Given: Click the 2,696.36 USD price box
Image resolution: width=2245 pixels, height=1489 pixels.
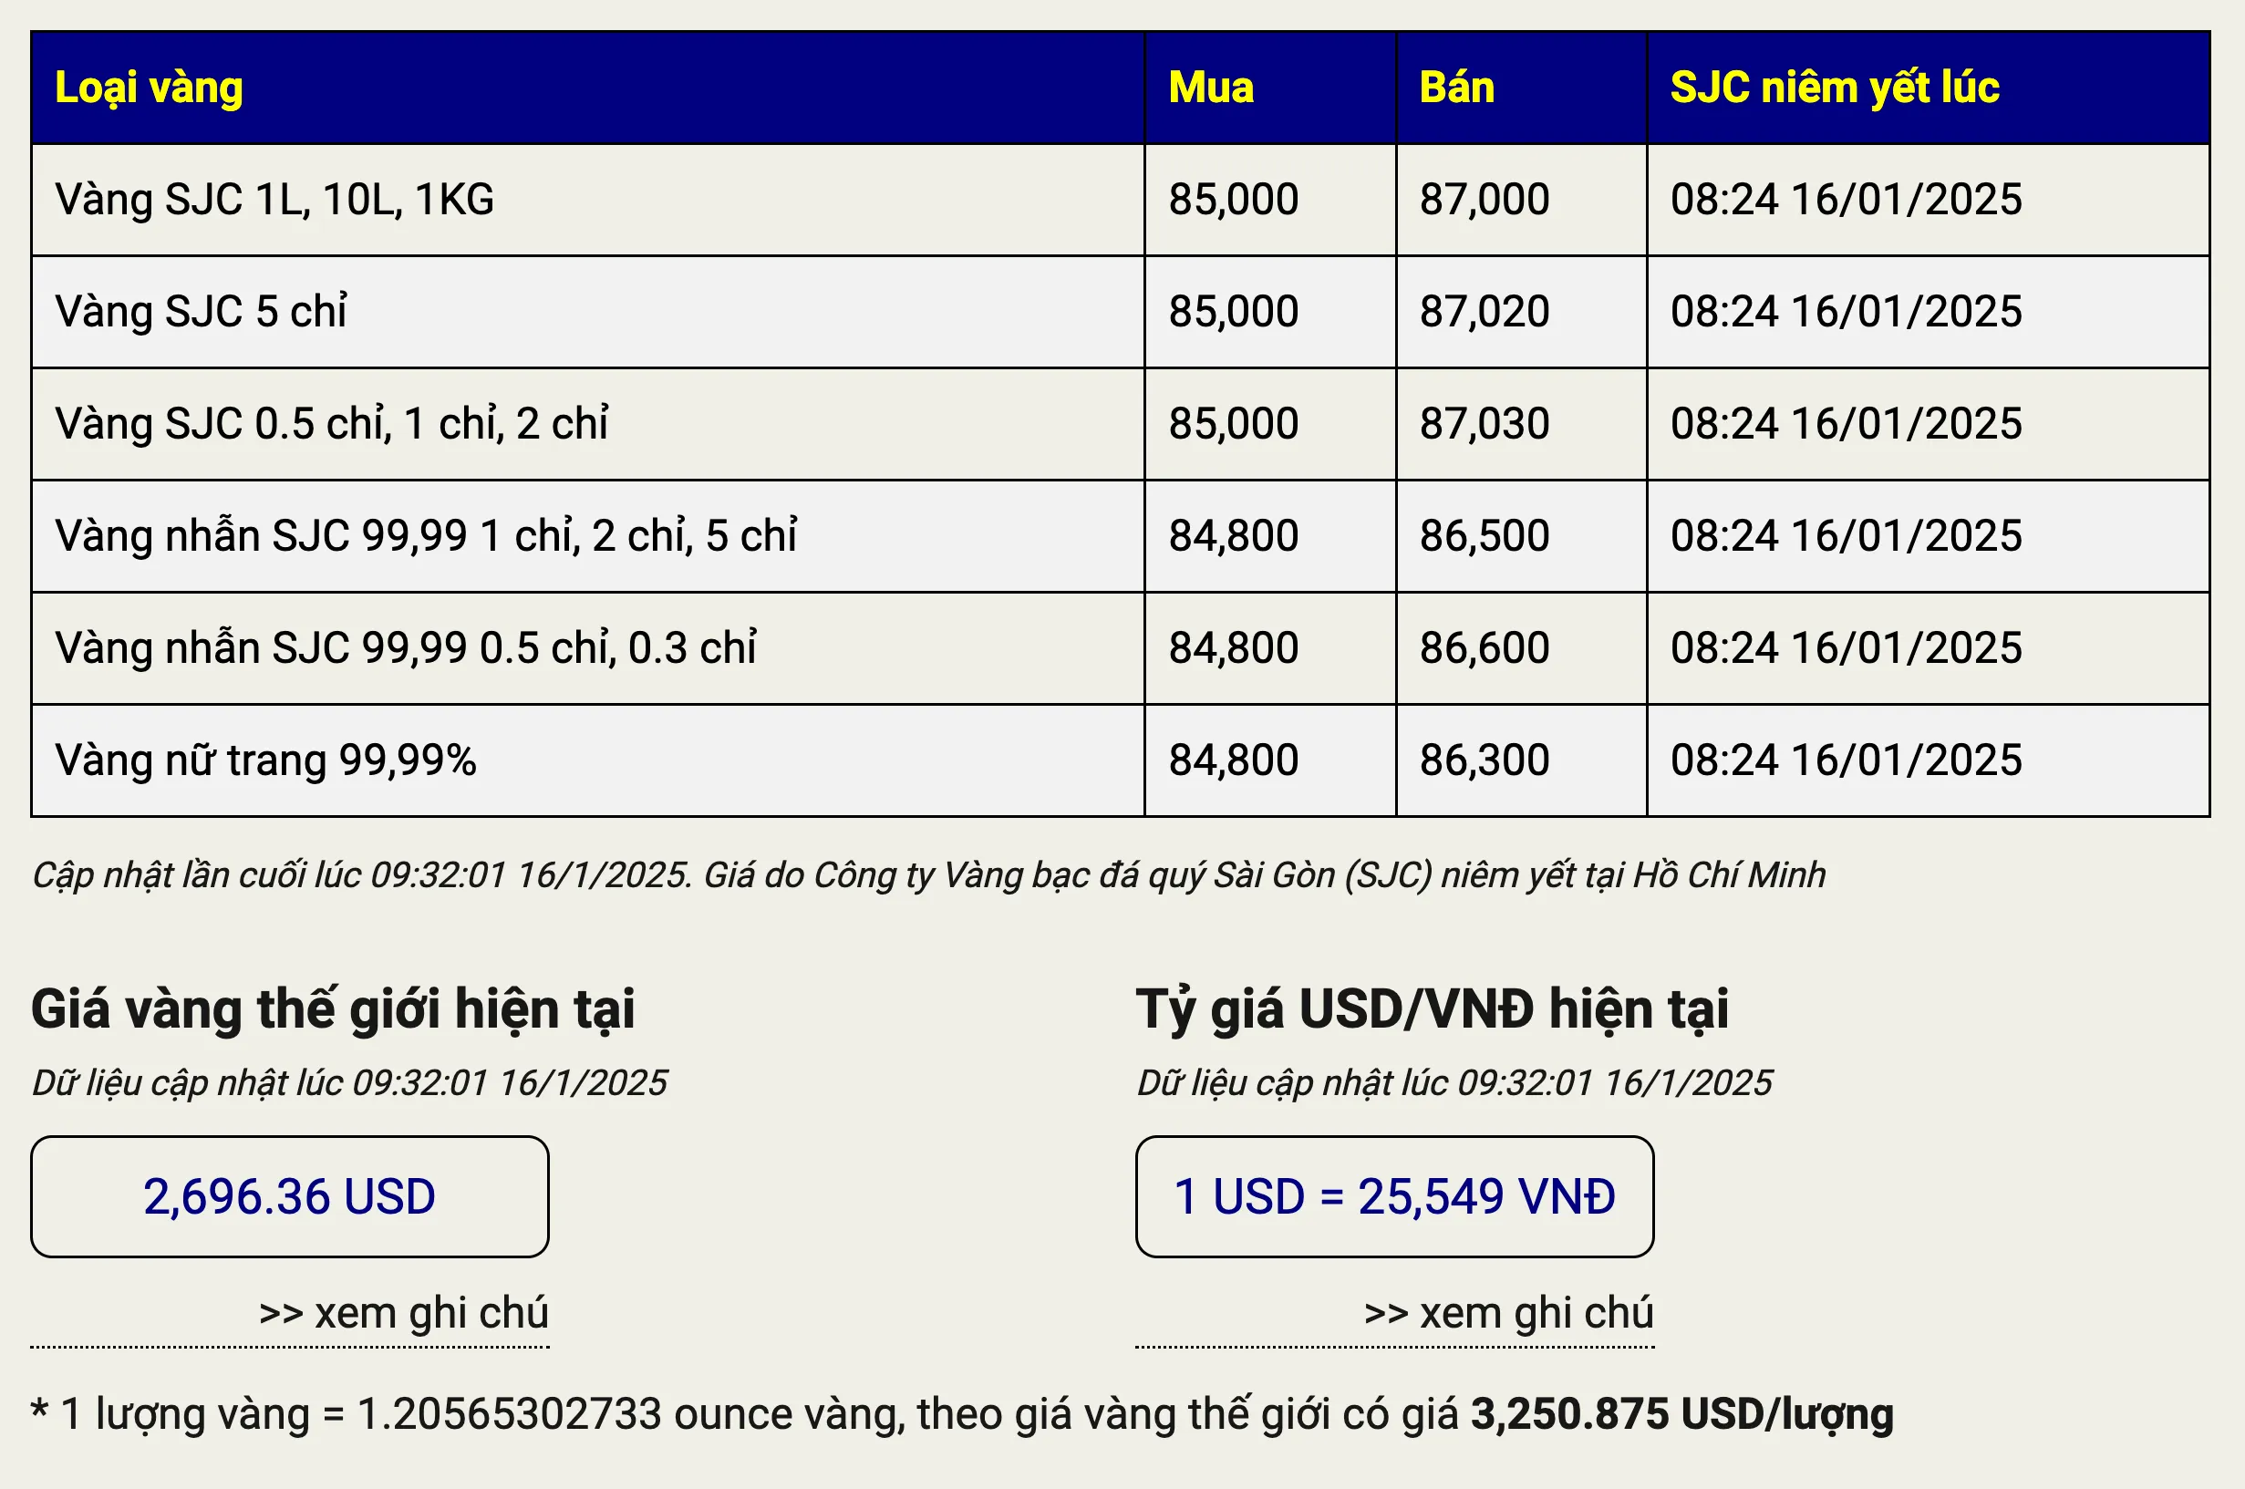Looking at the screenshot, I should (x=290, y=1196).
